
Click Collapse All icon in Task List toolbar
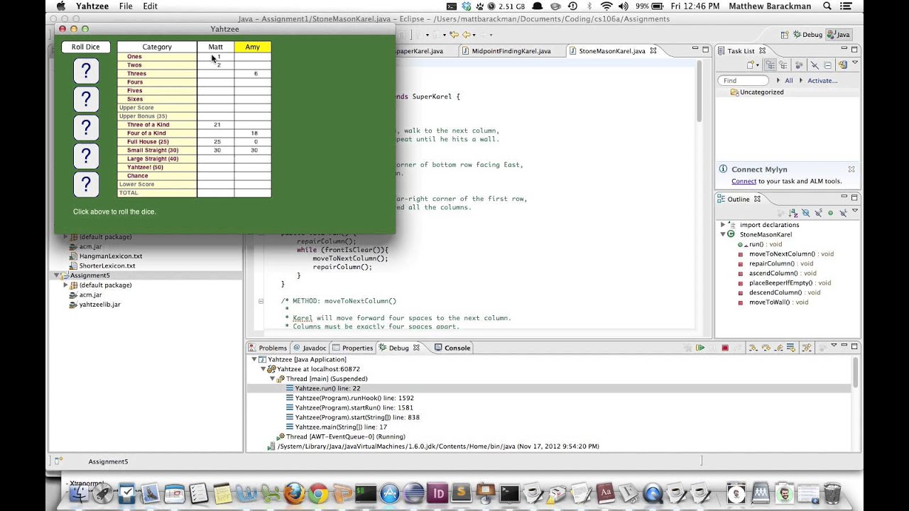click(x=829, y=65)
